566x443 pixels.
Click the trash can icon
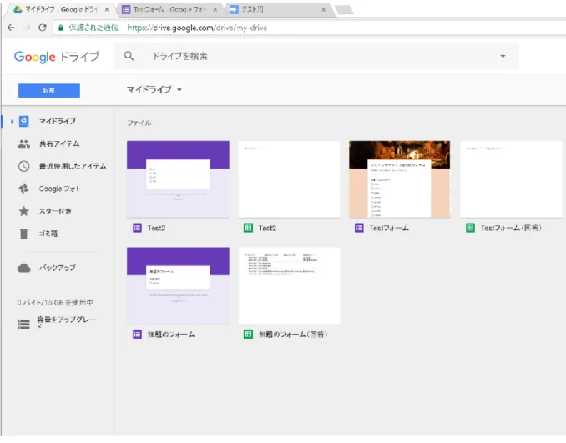(x=24, y=234)
